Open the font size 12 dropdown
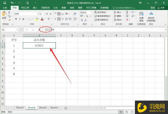 click(x=44, y=14)
